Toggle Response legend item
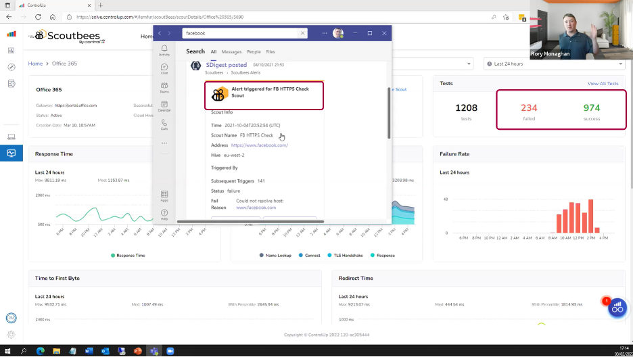Image resolution: width=633 pixels, height=357 pixels. pyautogui.click(x=383, y=256)
